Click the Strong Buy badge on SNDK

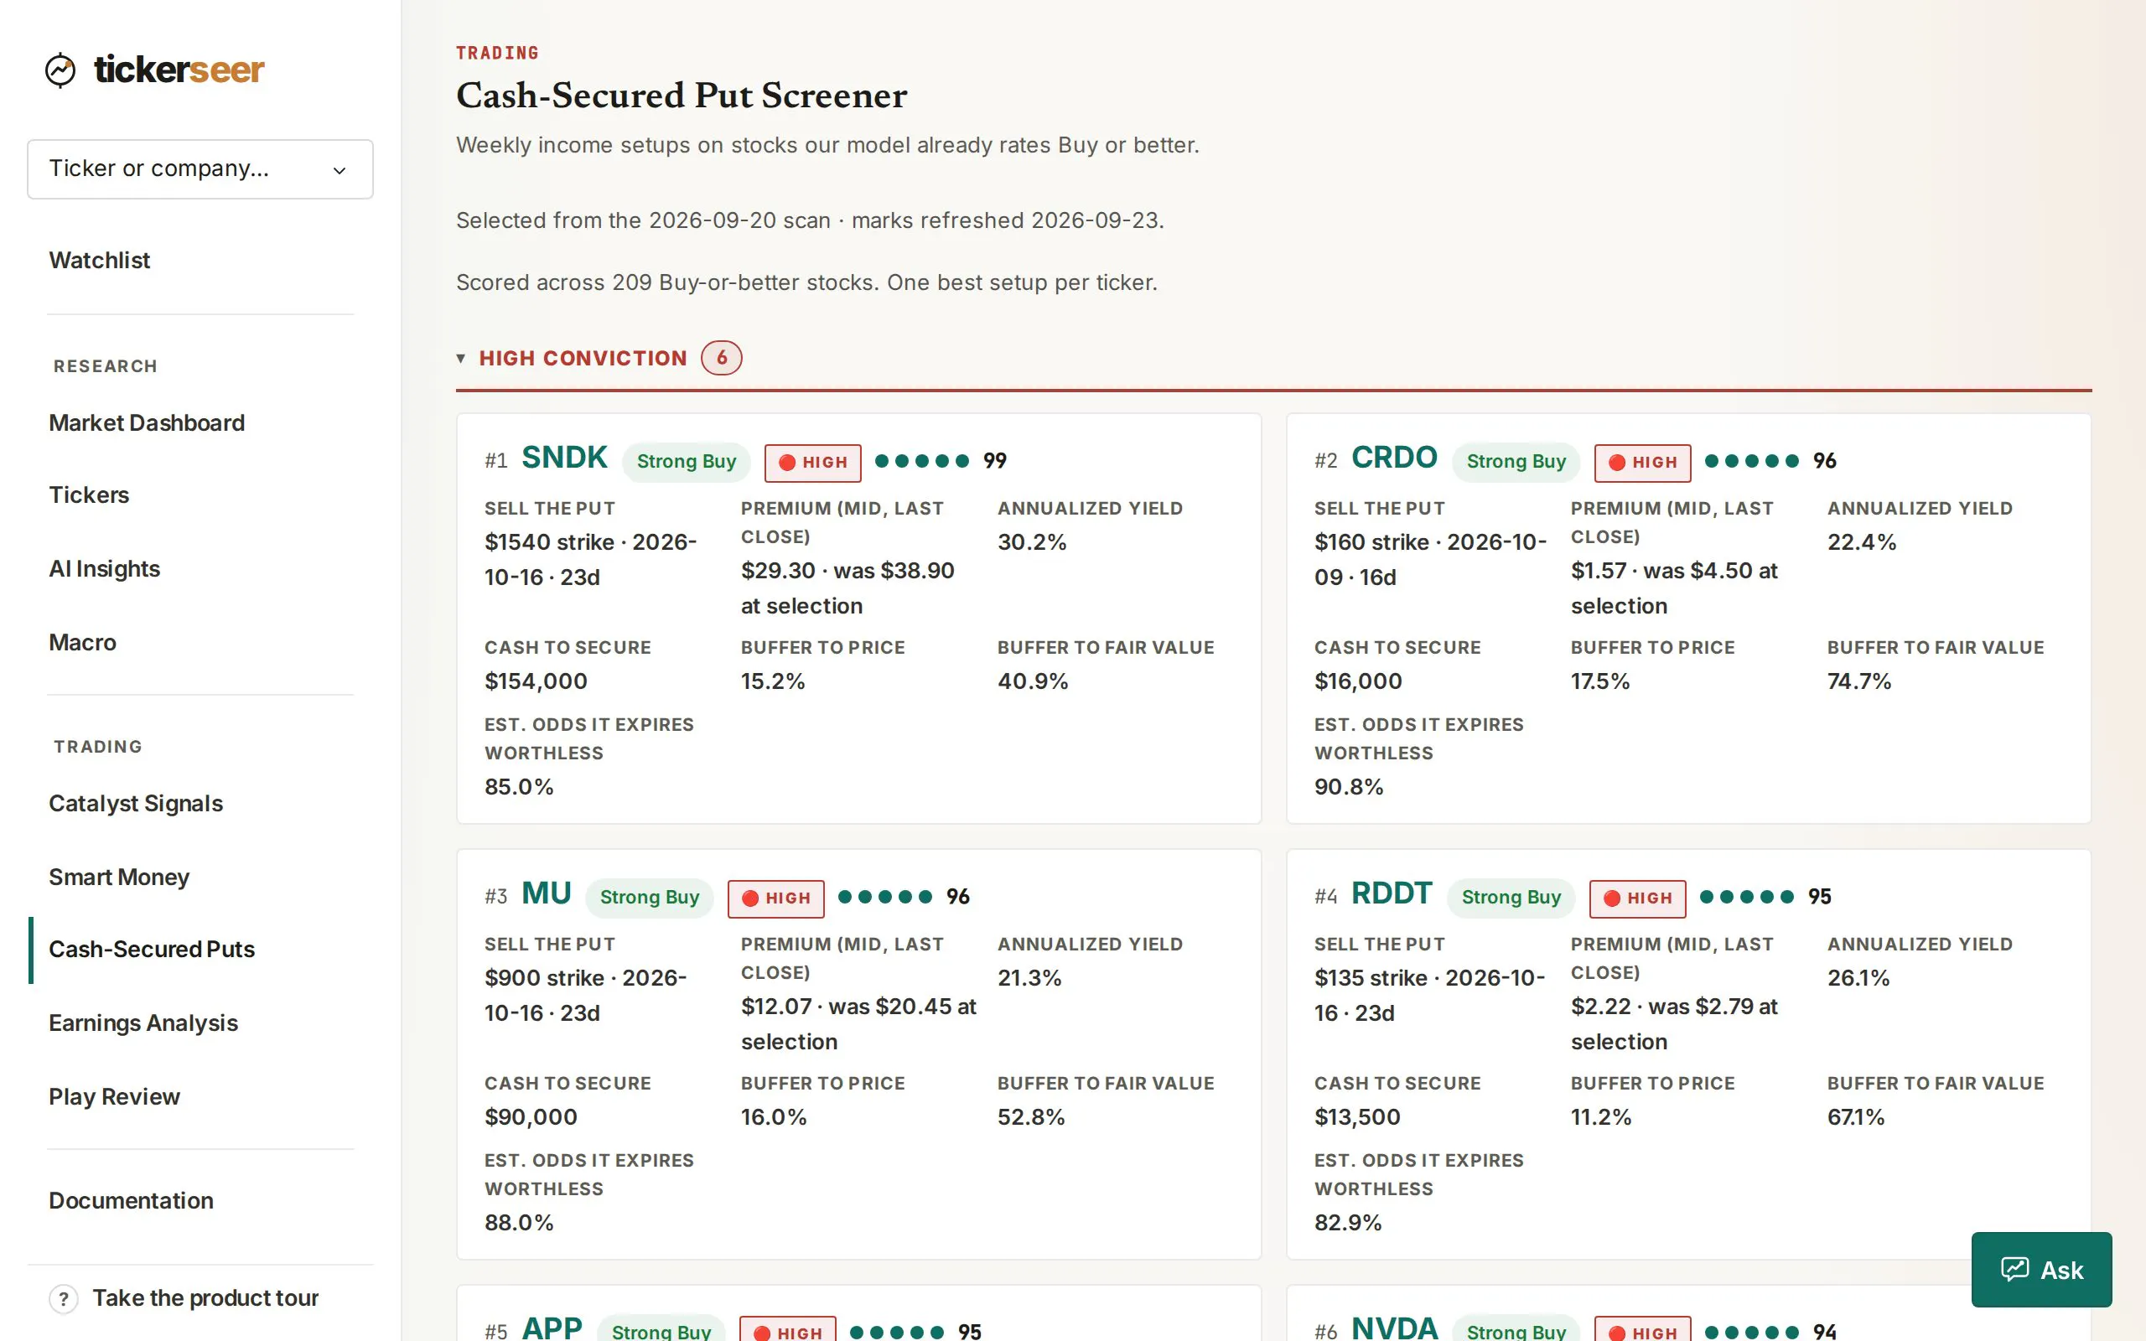tap(687, 462)
